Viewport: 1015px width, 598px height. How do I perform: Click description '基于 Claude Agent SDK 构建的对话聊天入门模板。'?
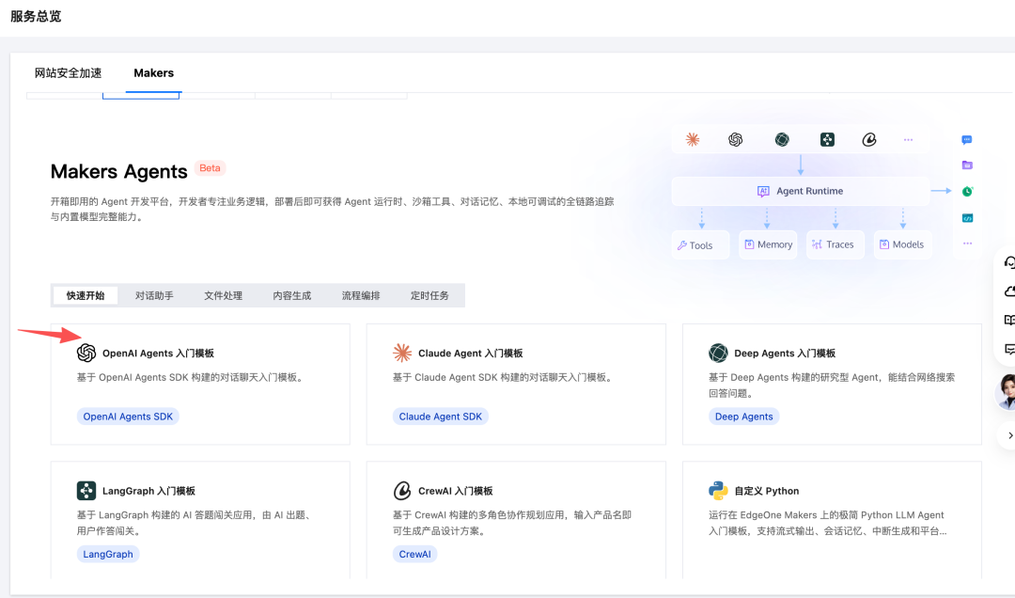502,377
